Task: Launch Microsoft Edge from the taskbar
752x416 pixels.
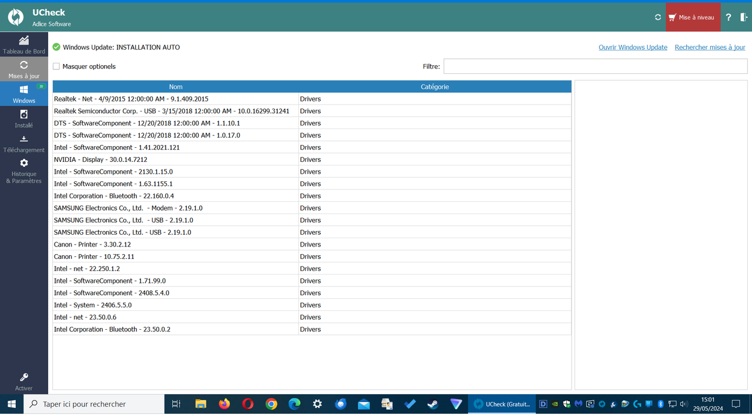Action: 294,404
